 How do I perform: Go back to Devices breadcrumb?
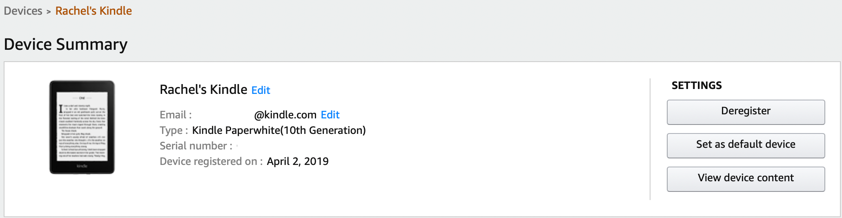(x=23, y=11)
